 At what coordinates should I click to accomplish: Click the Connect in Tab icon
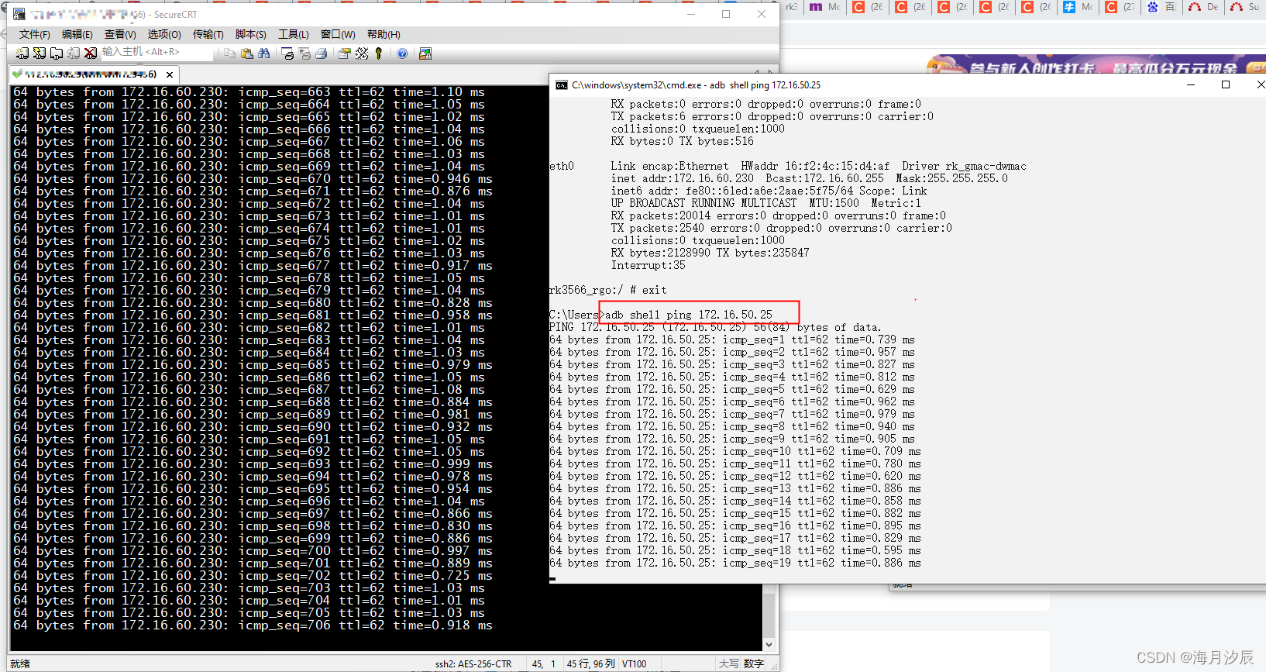coord(57,53)
